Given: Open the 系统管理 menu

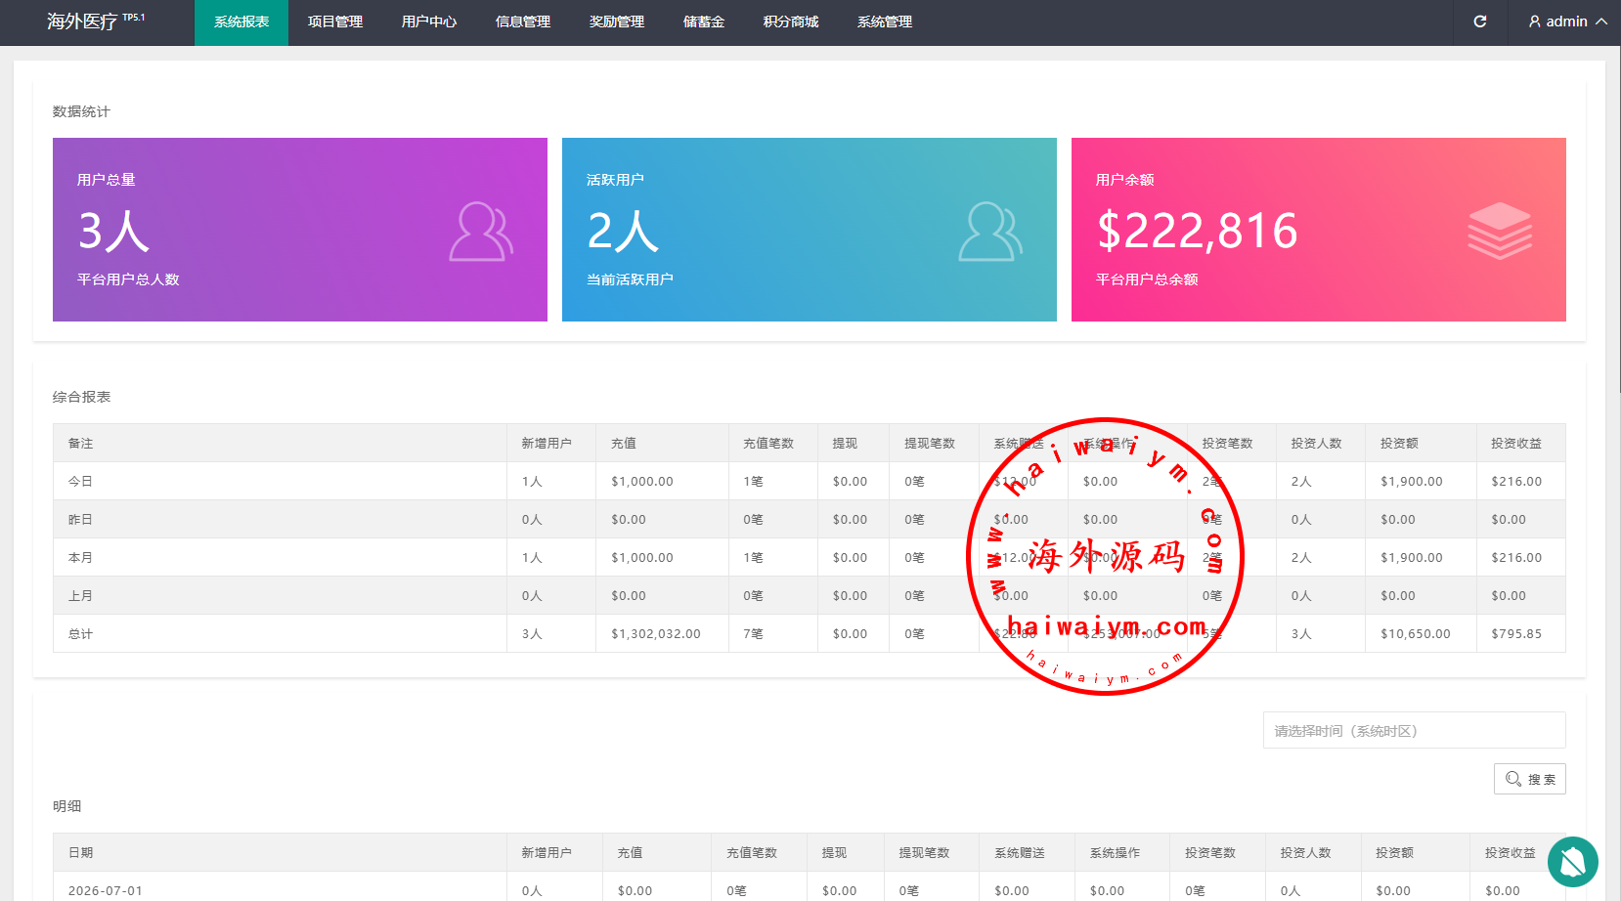Looking at the screenshot, I should pos(885,22).
